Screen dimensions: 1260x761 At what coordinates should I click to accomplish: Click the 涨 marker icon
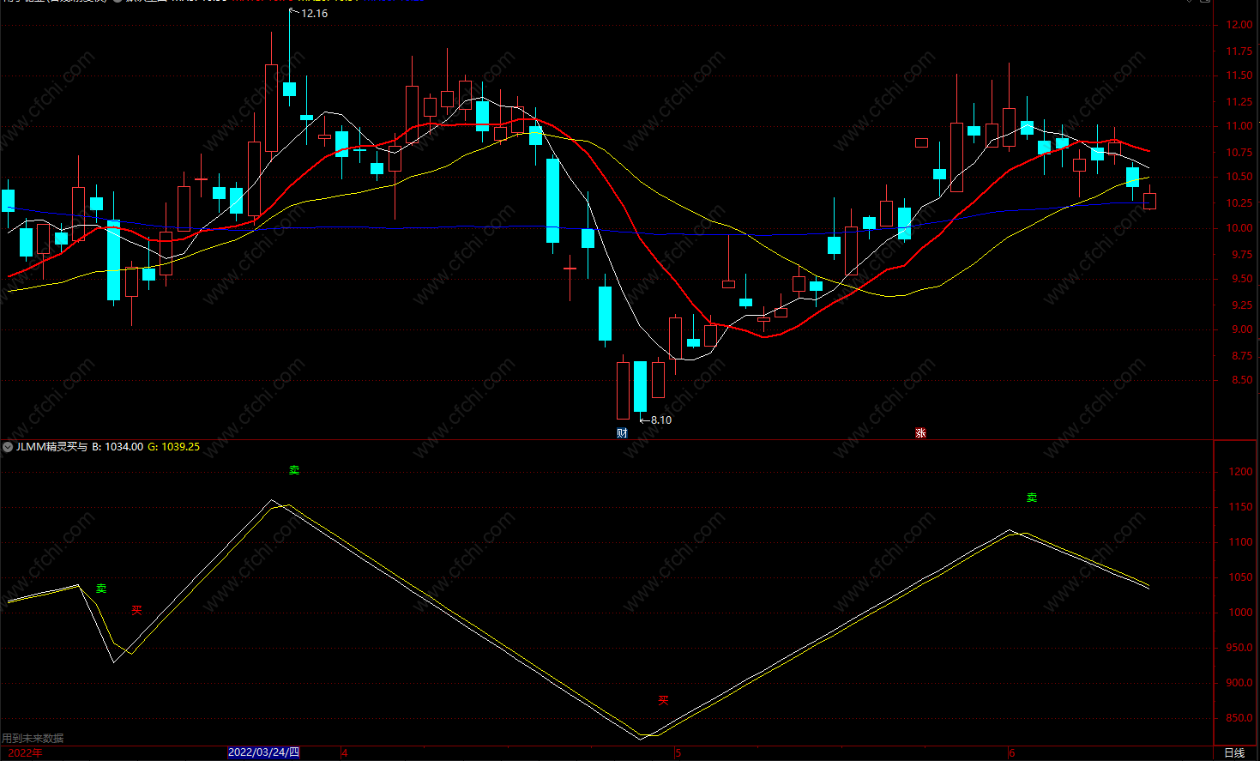[x=920, y=433]
